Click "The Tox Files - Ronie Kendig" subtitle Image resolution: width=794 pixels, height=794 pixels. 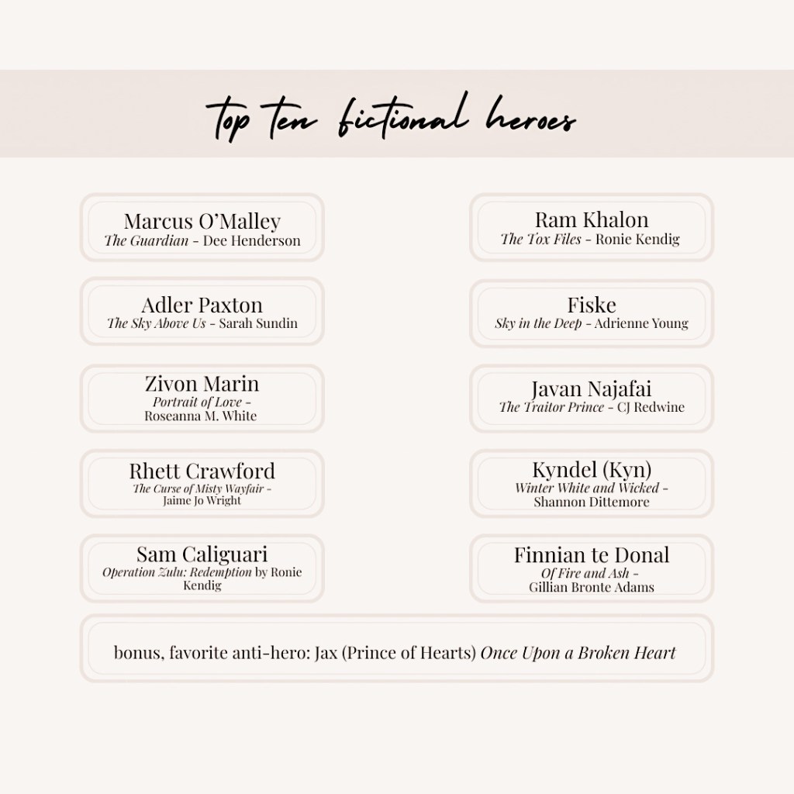point(590,240)
